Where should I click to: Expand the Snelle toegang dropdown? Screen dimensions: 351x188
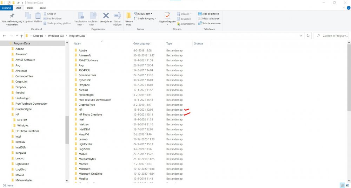point(147,19)
